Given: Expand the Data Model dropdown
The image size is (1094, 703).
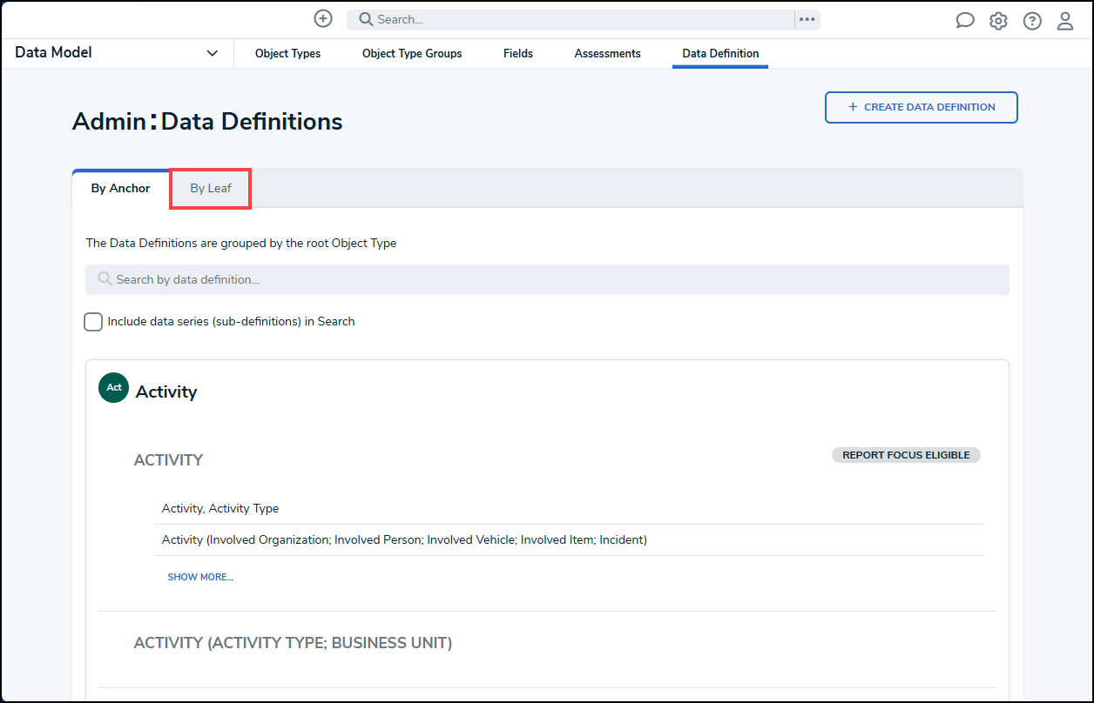Looking at the screenshot, I should click(x=212, y=53).
